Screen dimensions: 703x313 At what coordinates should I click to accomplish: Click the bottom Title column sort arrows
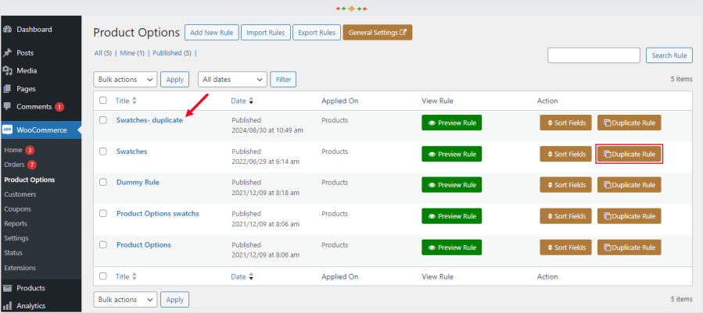pyautogui.click(x=134, y=277)
